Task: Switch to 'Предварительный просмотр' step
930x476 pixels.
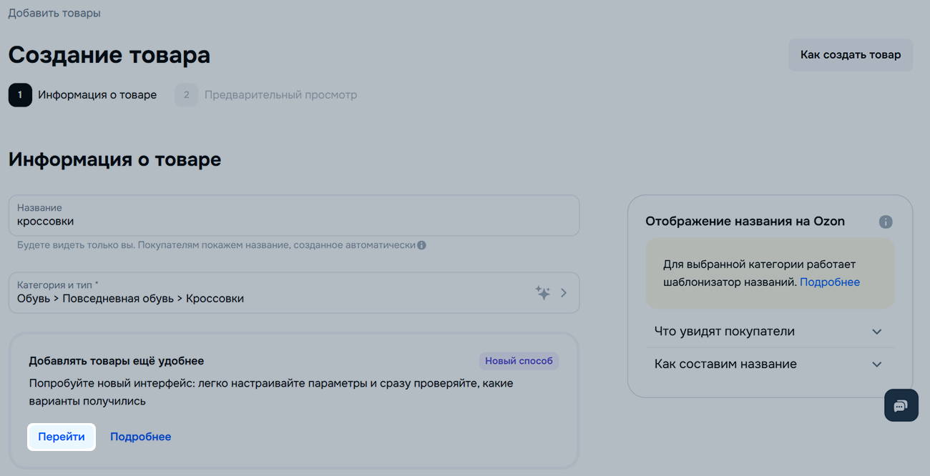Action: [280, 95]
